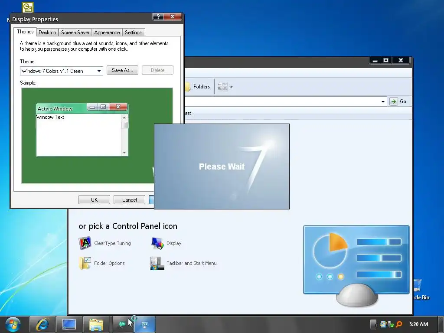This screenshot has height=333, width=444.
Task: Open the Views dropdown arrow in toolbar
Action: 231,87
